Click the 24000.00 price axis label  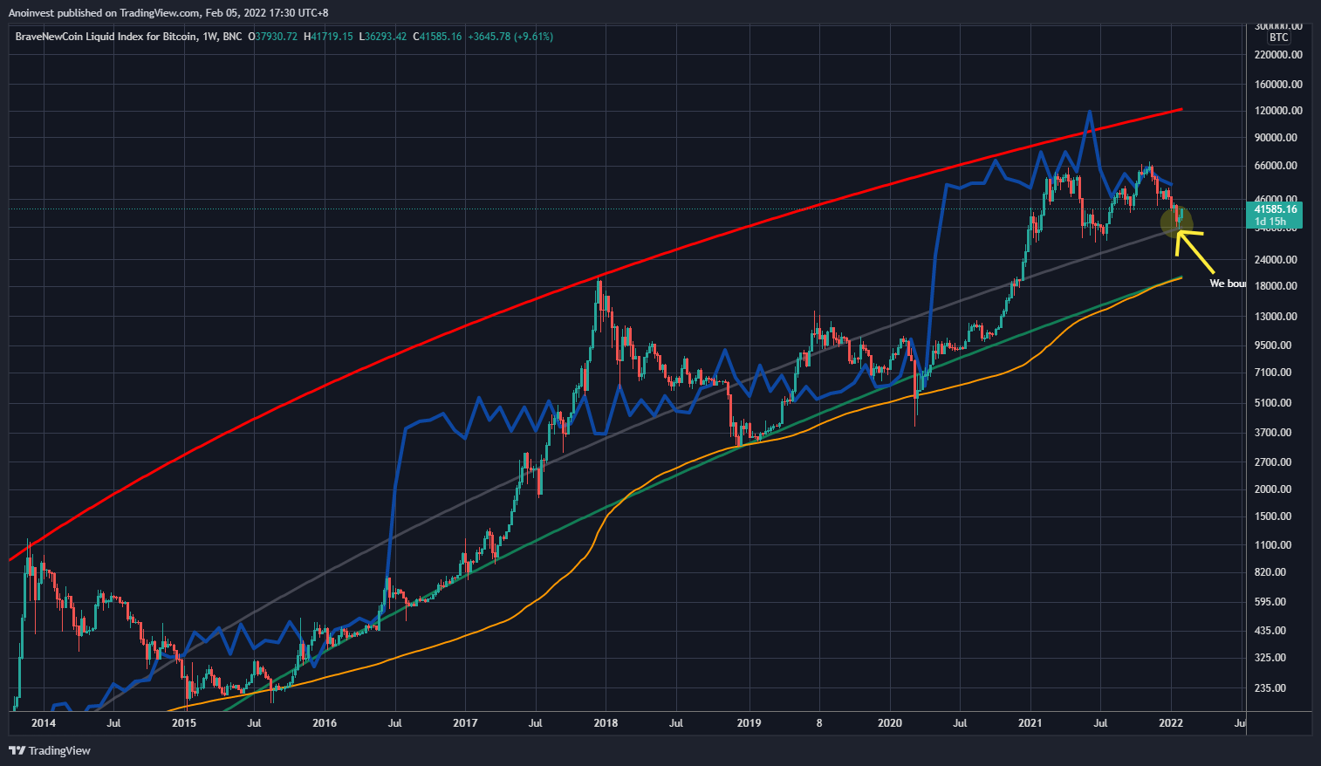1276,260
